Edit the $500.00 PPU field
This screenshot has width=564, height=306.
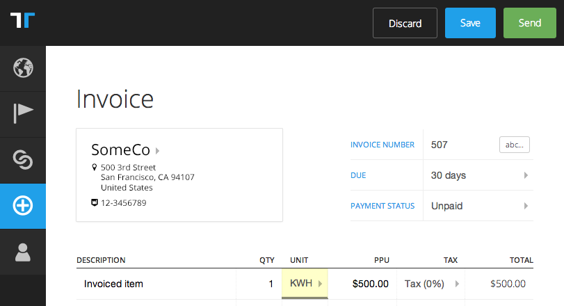pos(362,284)
